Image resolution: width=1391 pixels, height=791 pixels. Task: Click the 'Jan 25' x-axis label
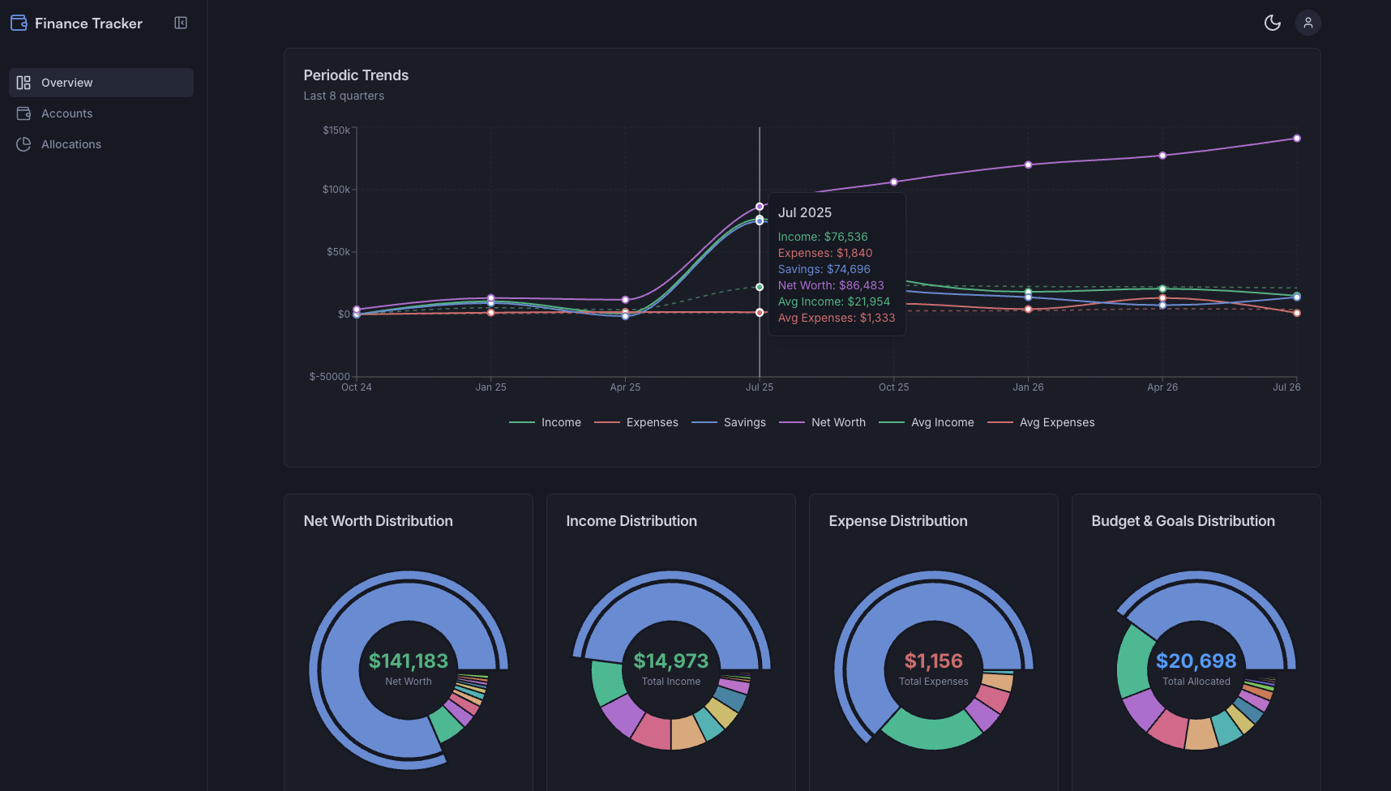coord(490,387)
